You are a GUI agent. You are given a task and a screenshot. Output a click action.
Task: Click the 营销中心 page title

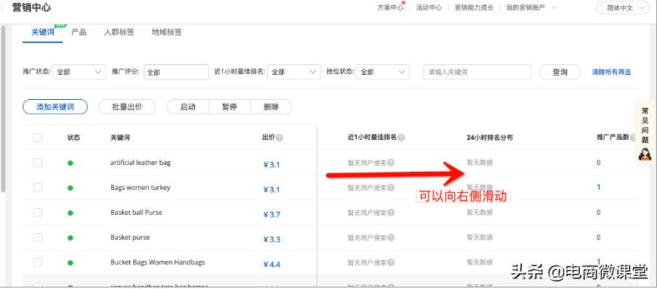coord(32,8)
